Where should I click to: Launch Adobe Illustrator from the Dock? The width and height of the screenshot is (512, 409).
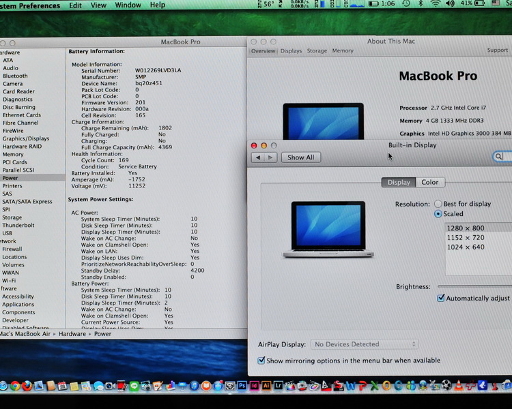(266, 386)
